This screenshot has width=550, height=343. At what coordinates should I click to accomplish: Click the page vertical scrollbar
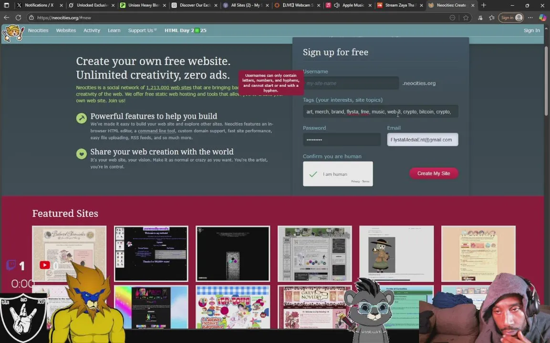[x=547, y=81]
